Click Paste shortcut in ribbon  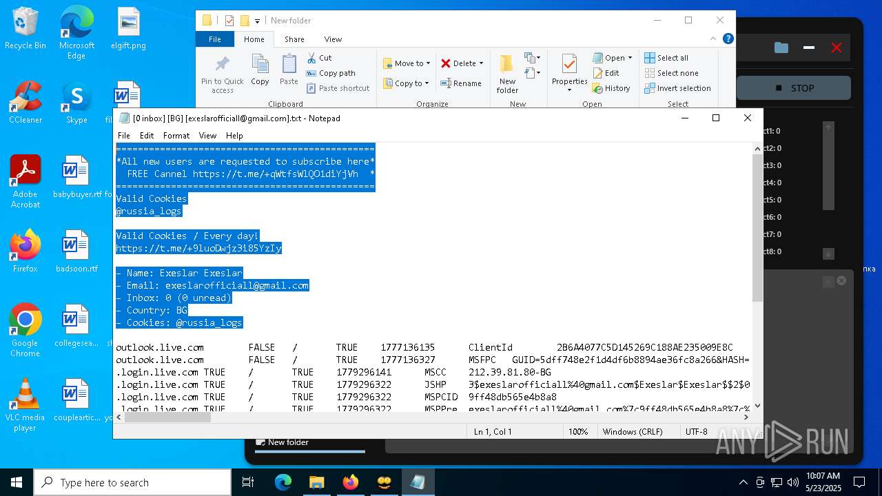[338, 88]
